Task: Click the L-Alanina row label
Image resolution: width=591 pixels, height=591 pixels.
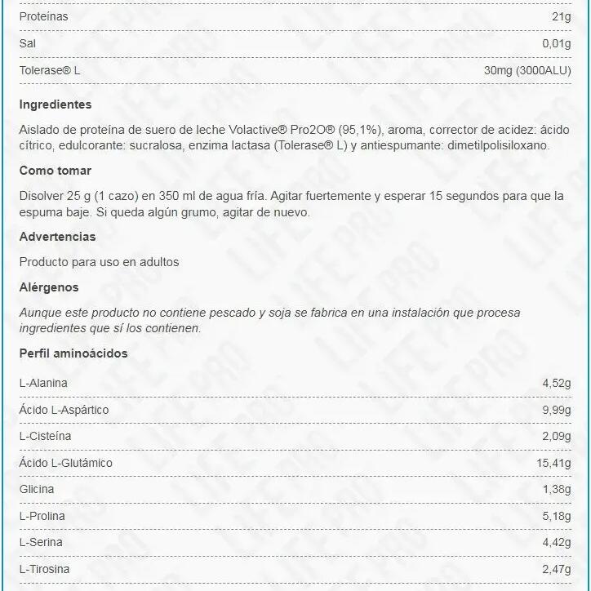Action: [43, 383]
